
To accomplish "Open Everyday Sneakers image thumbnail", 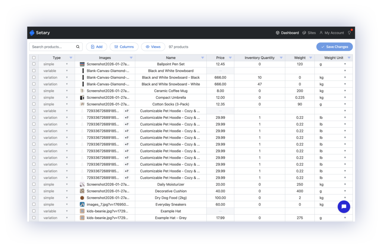I will tap(82, 205).
